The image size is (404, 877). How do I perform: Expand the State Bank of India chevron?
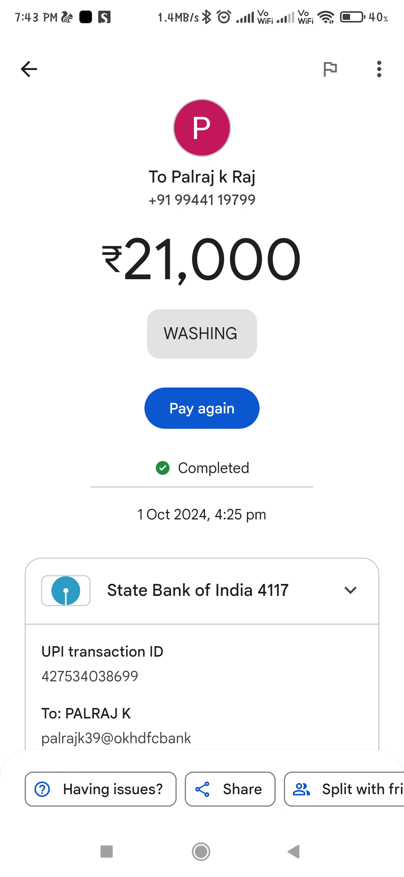point(351,590)
